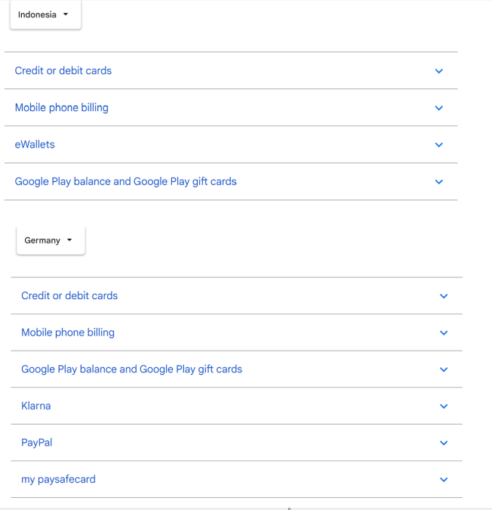Expand Indonesia's Mobile phone billing chevron
The width and height of the screenshot is (492, 510).
coord(438,108)
